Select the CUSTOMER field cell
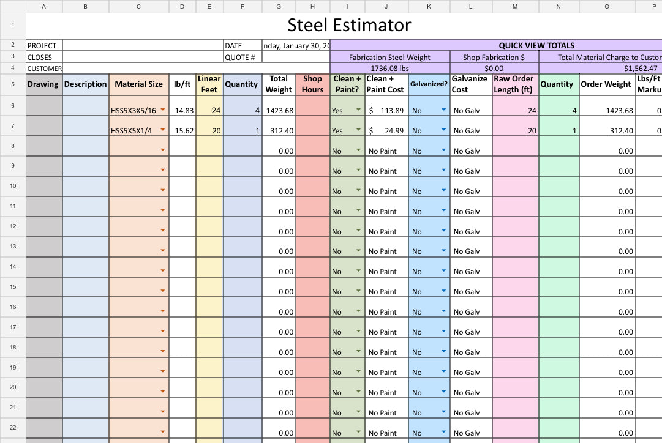 coord(184,68)
